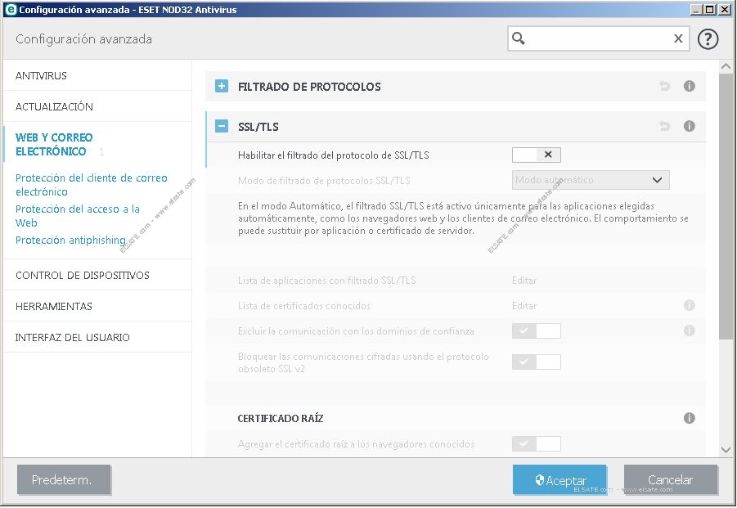Focus the search input field
The image size is (737, 508).
(598, 38)
